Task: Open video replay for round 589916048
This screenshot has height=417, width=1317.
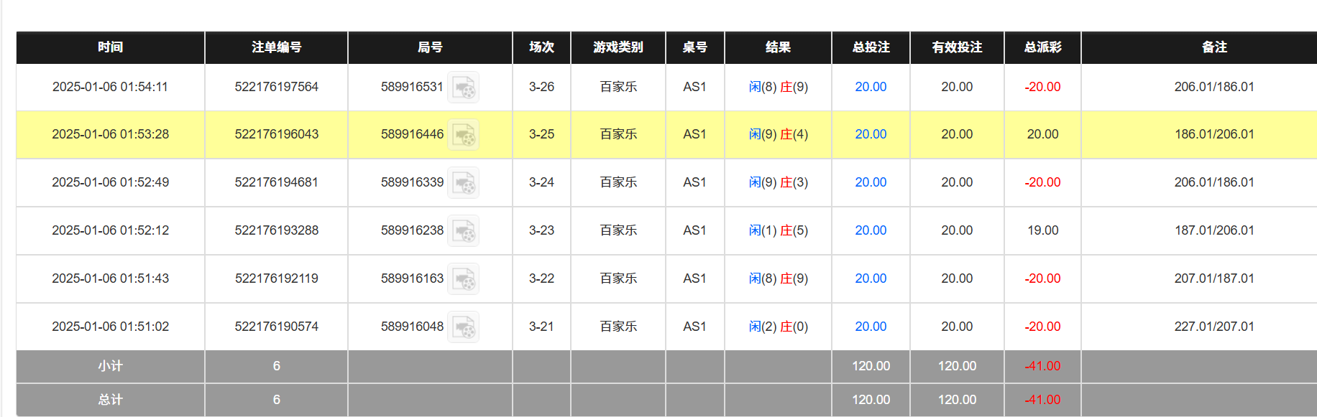Action: (x=464, y=327)
